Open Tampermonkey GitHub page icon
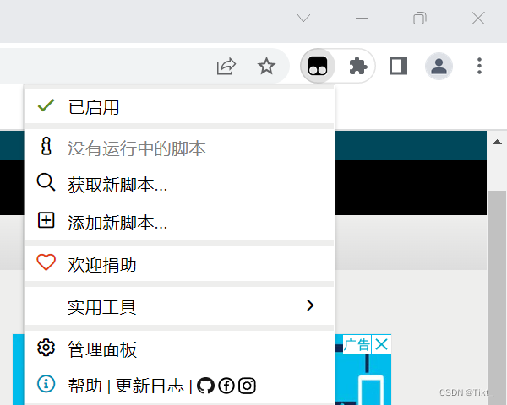507x405 pixels. [205, 386]
